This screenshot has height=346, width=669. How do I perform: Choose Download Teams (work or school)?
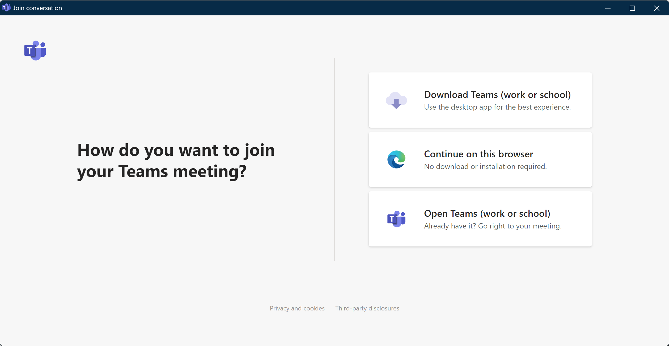tap(480, 100)
